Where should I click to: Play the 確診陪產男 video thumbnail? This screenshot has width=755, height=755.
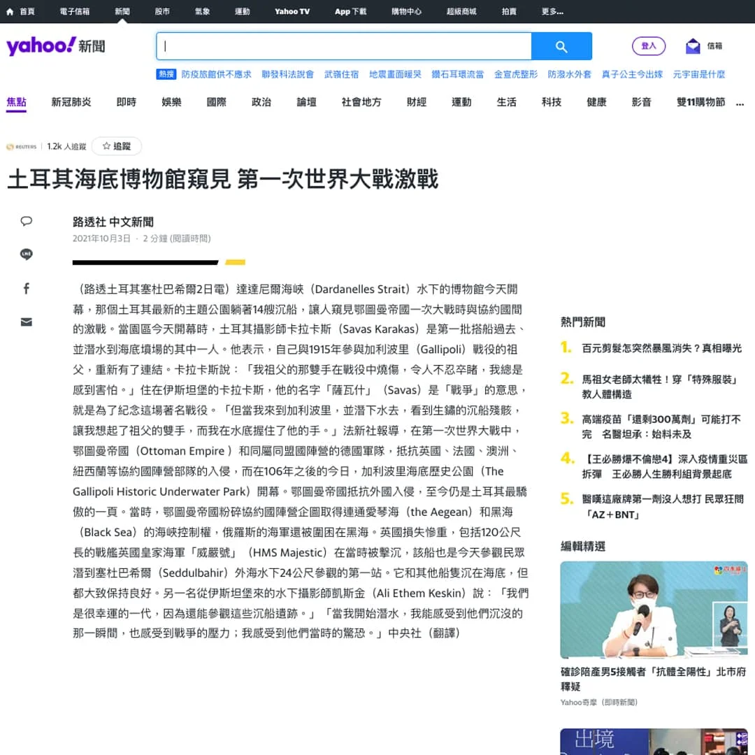654,610
